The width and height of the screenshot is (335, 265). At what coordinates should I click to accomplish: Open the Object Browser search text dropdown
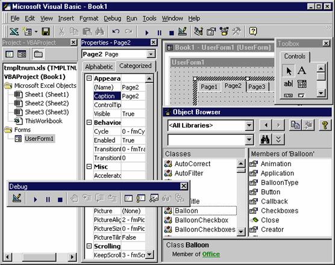pos(249,140)
